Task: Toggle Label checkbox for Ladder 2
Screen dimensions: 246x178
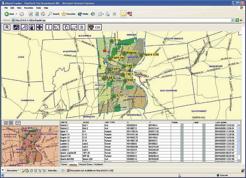Action: (x=204, y=143)
